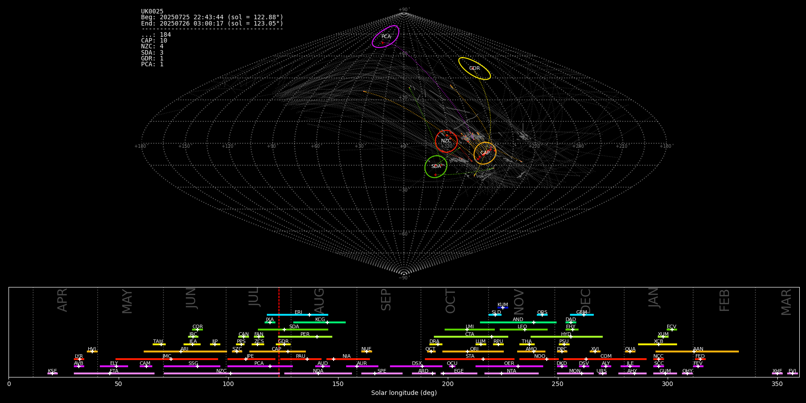Click the 'CAP: 10' count line

point(154,41)
